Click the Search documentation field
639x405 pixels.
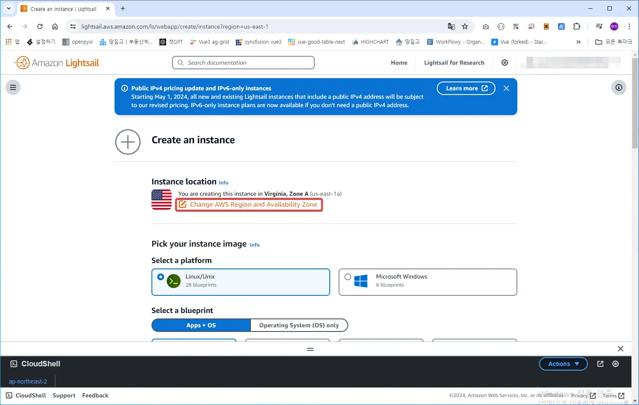[243, 63]
